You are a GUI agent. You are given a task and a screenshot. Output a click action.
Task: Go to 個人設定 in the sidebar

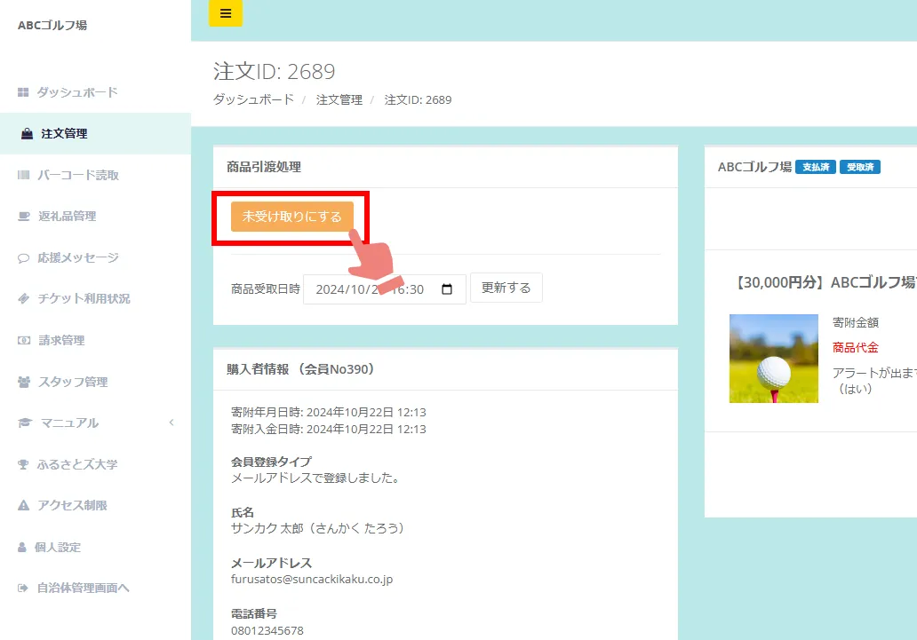point(59,548)
